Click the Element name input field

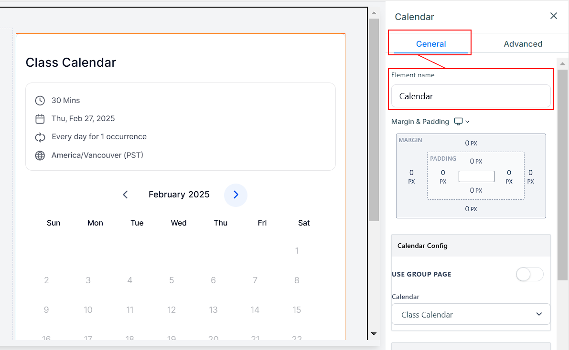tap(471, 96)
